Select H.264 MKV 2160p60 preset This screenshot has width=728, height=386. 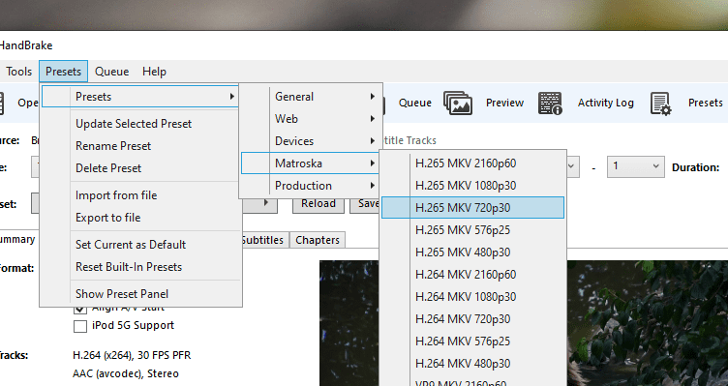[x=472, y=275]
